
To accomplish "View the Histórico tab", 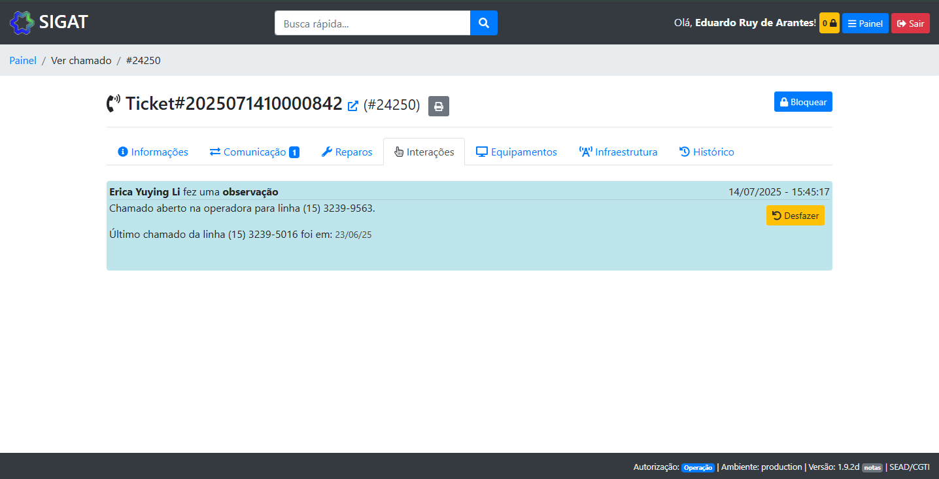I will (707, 152).
